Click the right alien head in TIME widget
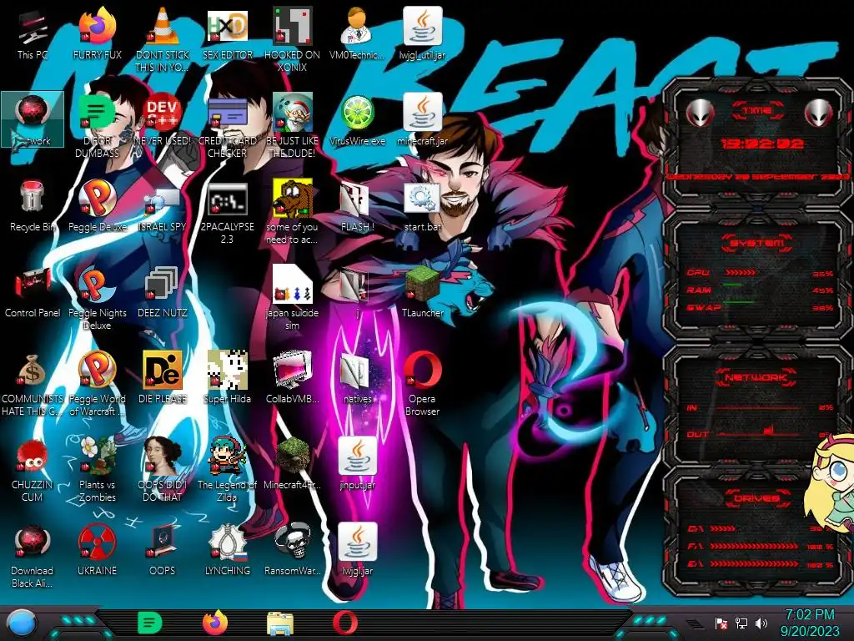The width and height of the screenshot is (854, 641). pos(818,113)
